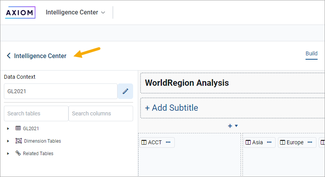Click Add Subtitle
The image size is (325, 177).
(171, 108)
